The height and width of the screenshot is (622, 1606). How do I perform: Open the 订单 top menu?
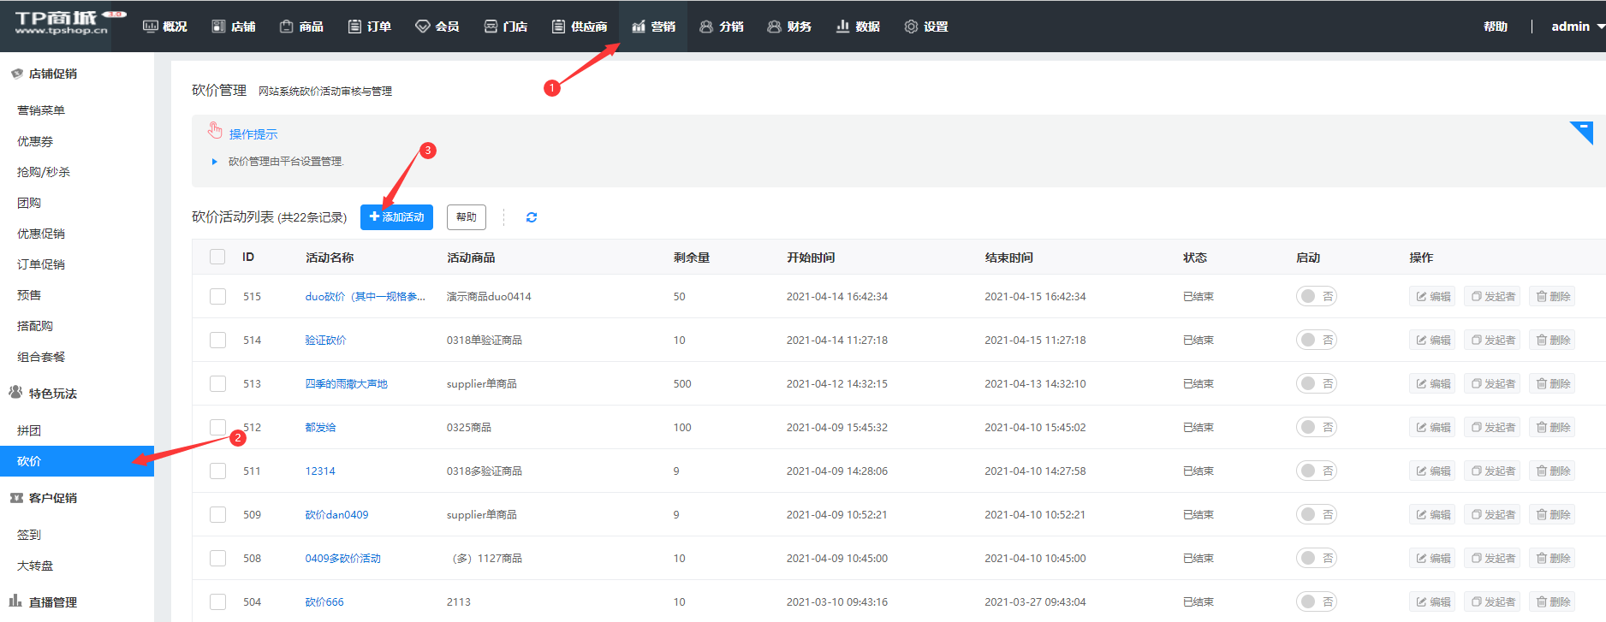coord(370,27)
